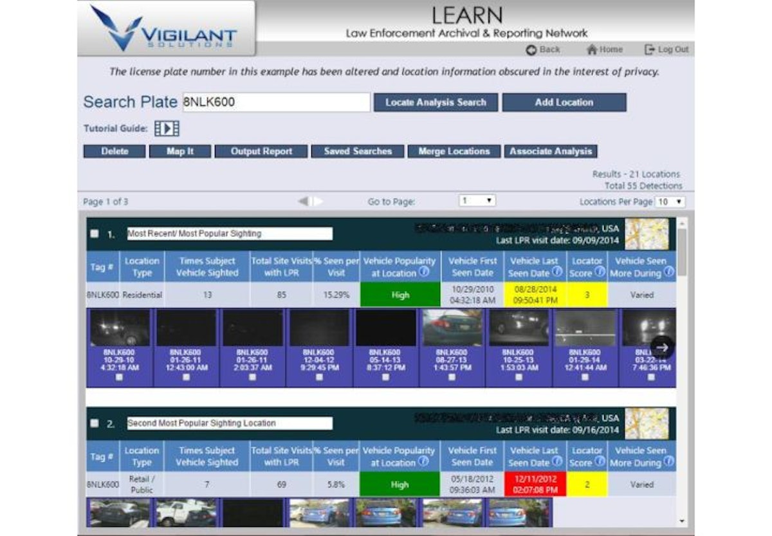This screenshot has width=772, height=536.
Task: Go to Home in top navigation
Action: [605, 50]
